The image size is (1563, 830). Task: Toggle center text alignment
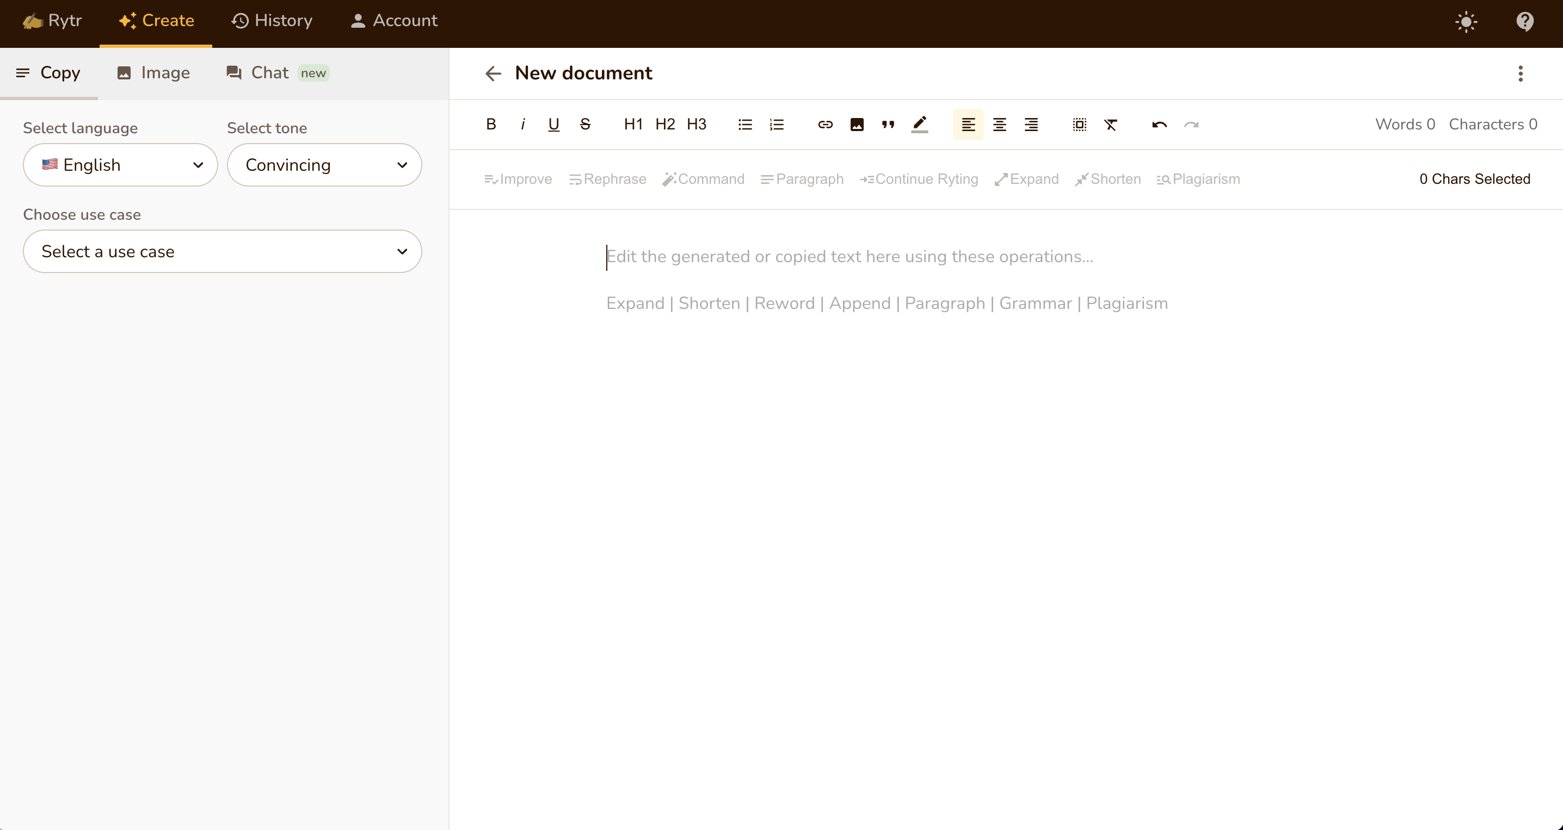pos(999,125)
